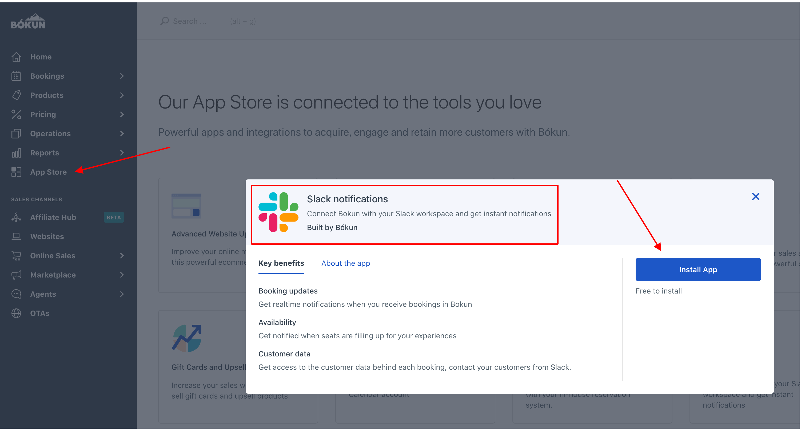805x434 pixels.
Task: Close the Slack notifications dialog
Action: pos(761,198)
